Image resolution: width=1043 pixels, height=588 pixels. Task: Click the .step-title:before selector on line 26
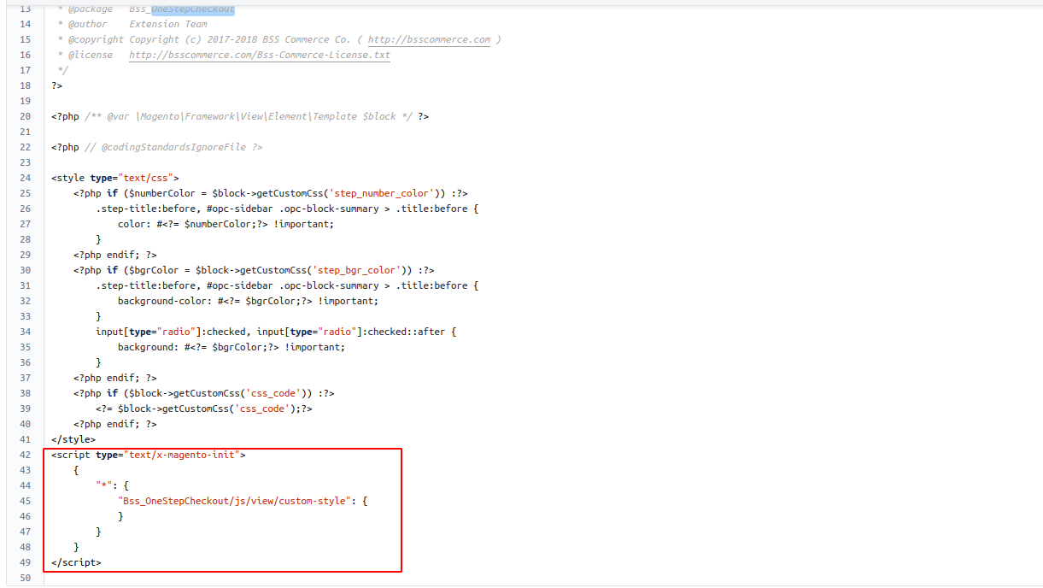pos(147,209)
